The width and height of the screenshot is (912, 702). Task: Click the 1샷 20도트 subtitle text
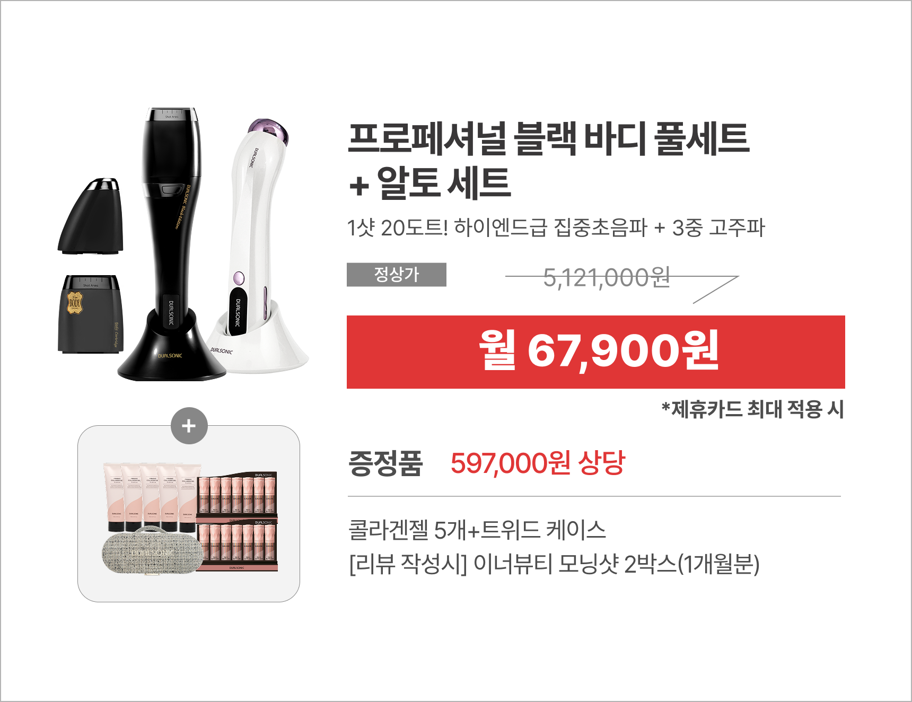tap(556, 228)
